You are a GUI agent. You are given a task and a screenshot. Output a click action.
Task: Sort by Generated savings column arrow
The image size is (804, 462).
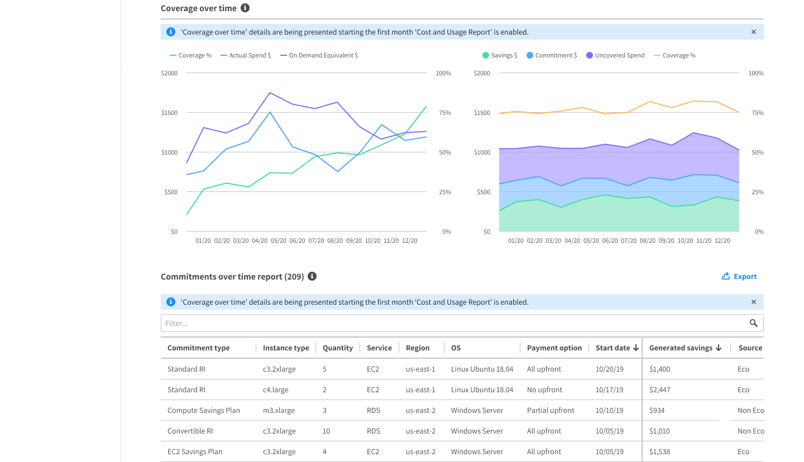(x=719, y=348)
